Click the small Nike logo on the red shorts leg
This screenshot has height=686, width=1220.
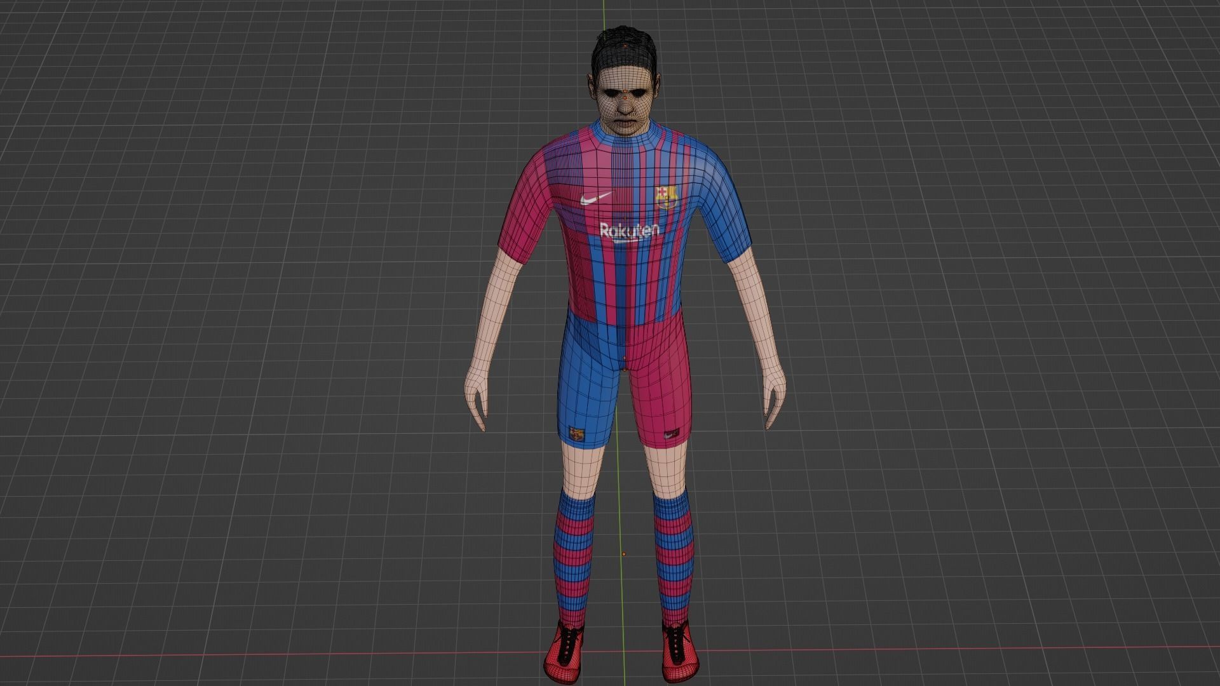671,435
